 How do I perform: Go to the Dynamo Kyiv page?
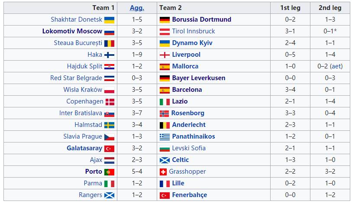[192, 43]
